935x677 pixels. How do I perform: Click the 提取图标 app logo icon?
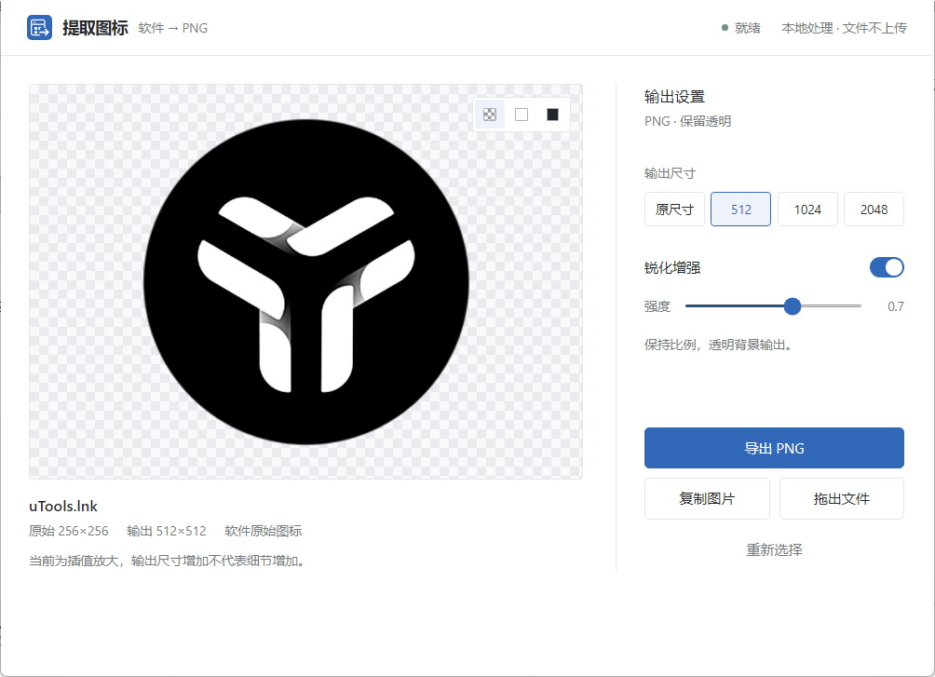coord(39,27)
